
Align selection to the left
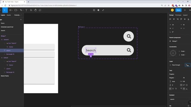pos(170,19)
